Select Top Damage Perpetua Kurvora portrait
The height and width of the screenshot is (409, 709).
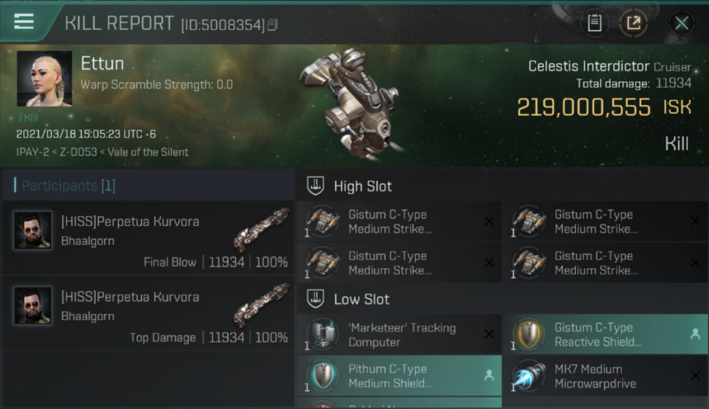coord(33,306)
